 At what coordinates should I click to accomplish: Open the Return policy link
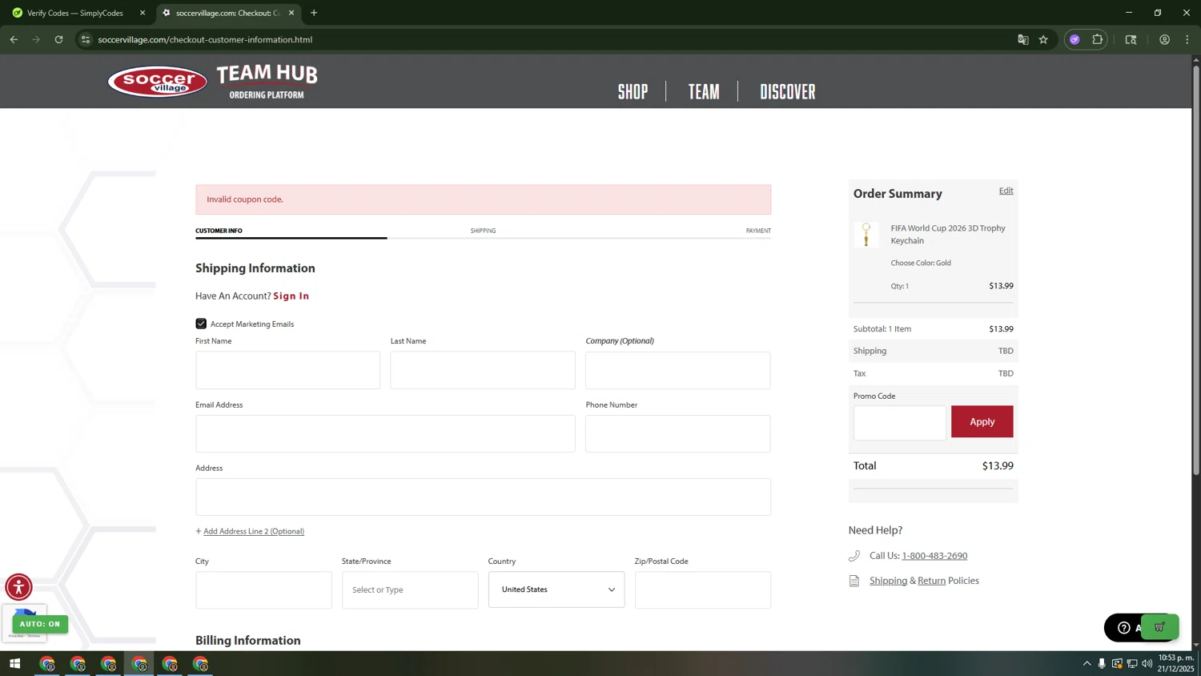coord(931,581)
